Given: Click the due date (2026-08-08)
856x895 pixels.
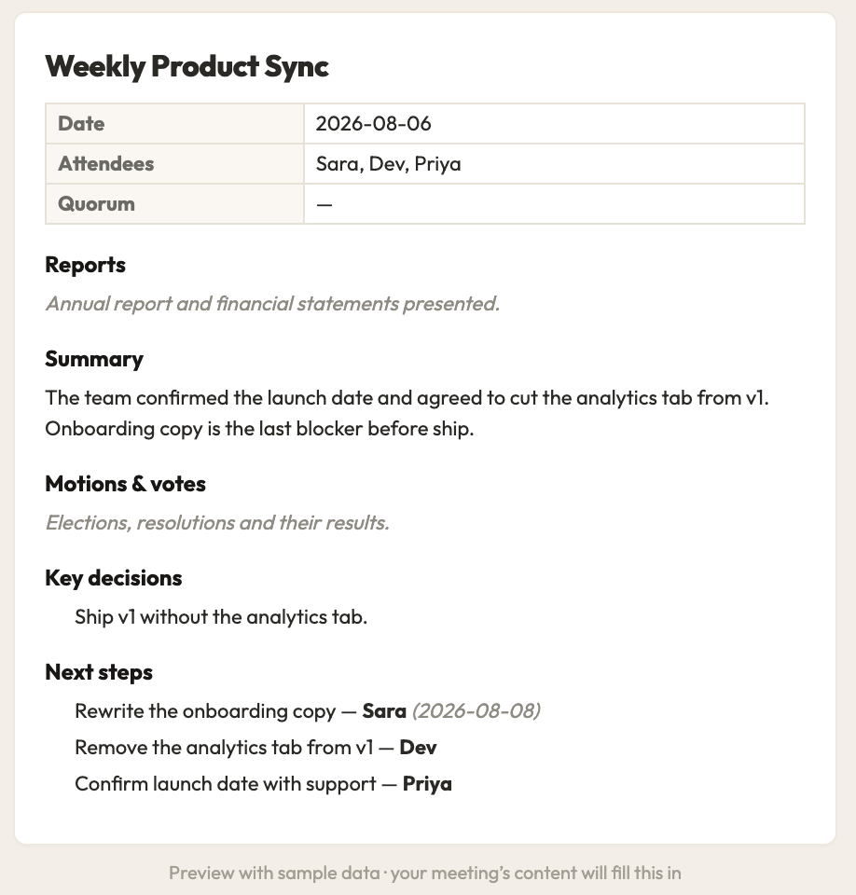Looking at the screenshot, I should click(476, 711).
